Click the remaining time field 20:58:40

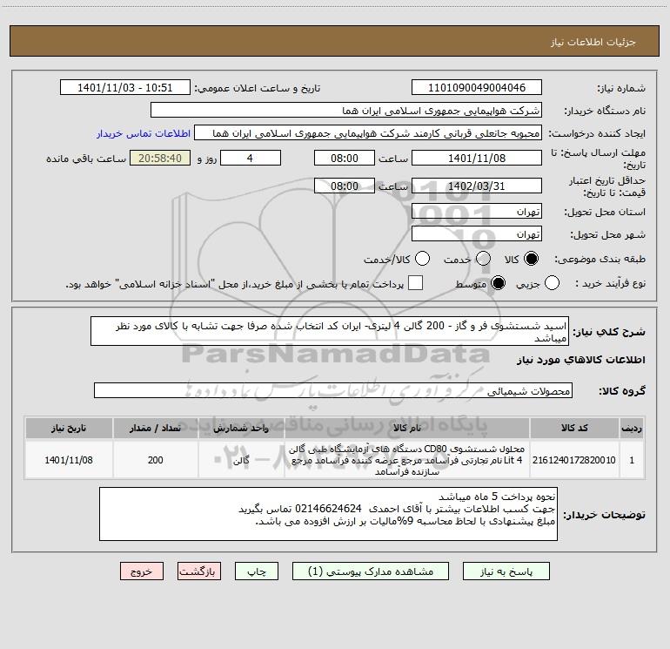point(160,158)
